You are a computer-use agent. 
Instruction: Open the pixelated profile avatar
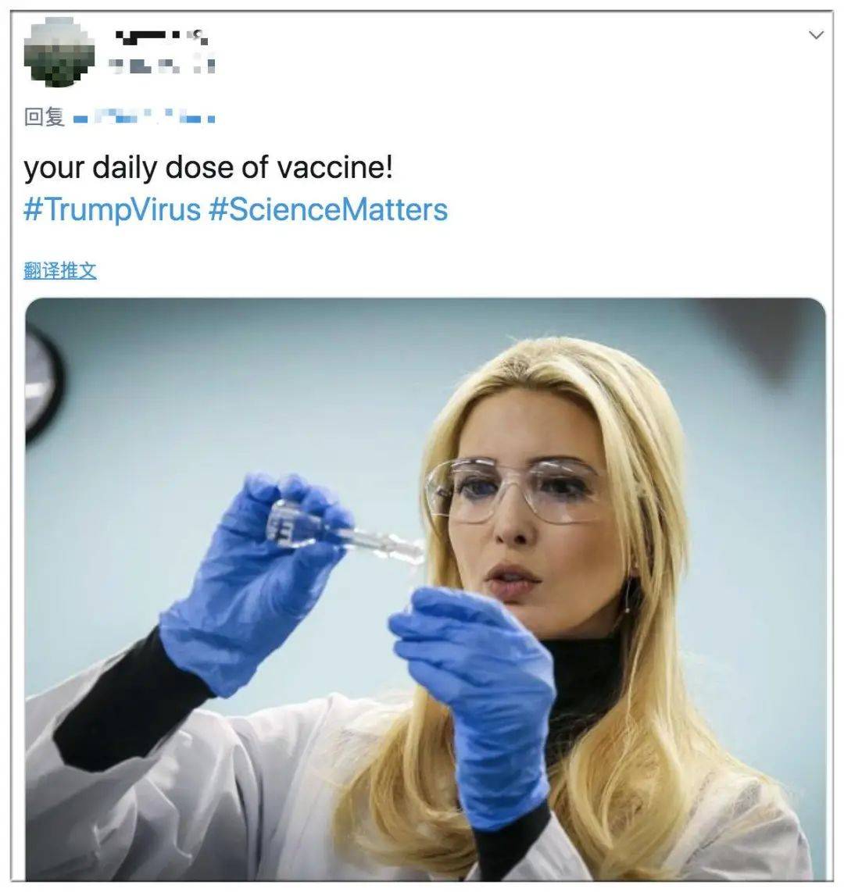coord(59,52)
